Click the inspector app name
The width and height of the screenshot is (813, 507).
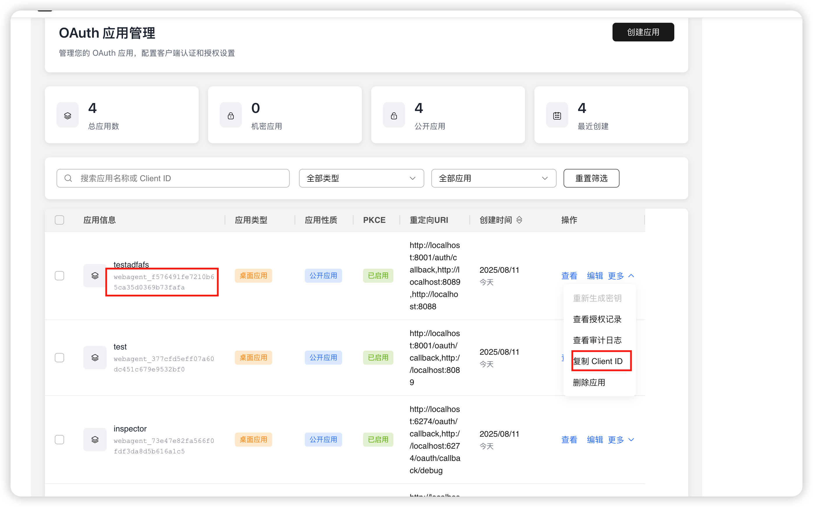[x=130, y=429]
